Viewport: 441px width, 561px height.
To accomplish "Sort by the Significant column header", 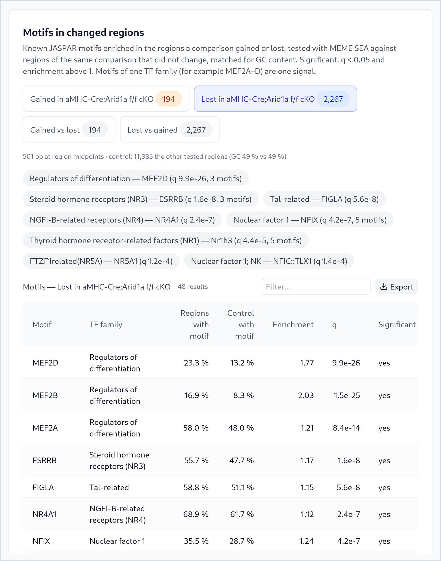I will point(397,324).
